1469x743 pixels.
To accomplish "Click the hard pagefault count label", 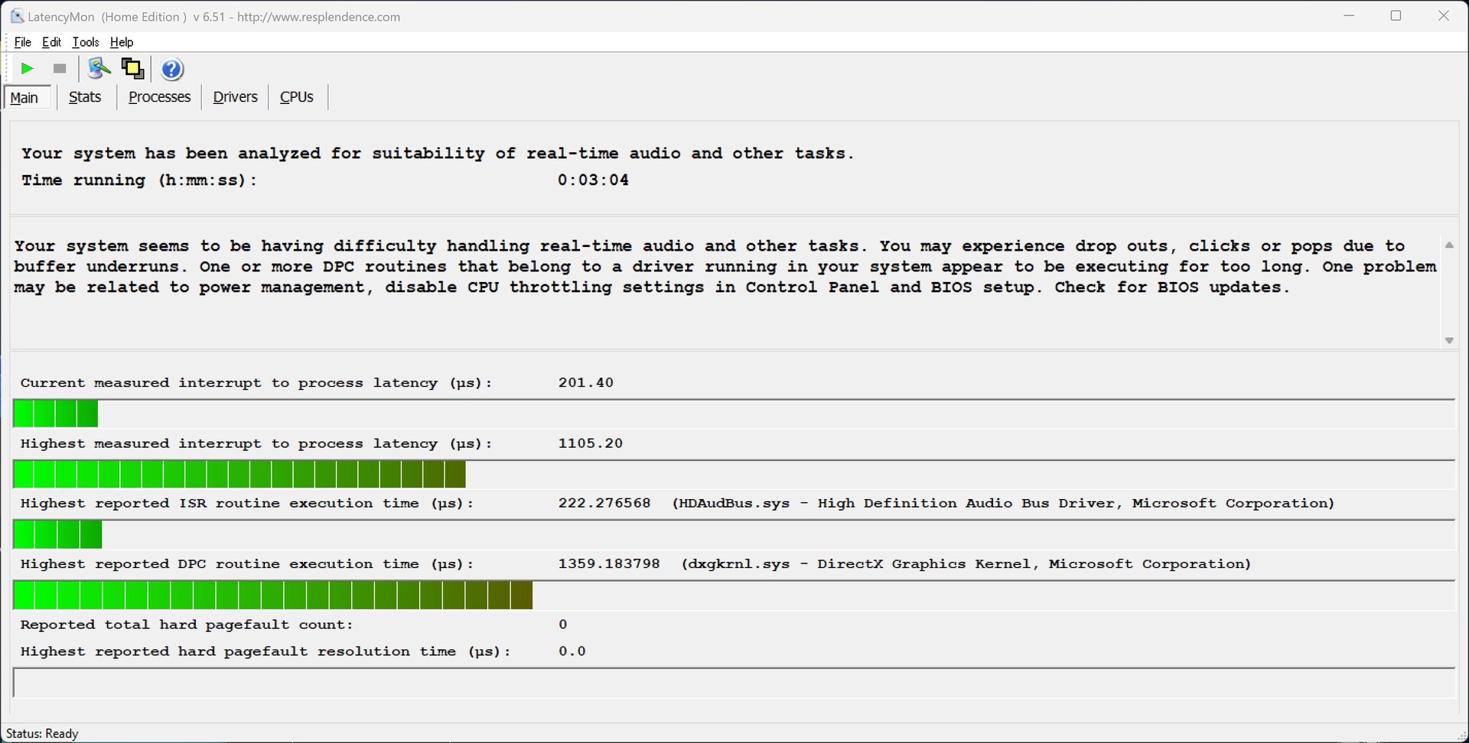I will tap(187, 625).
